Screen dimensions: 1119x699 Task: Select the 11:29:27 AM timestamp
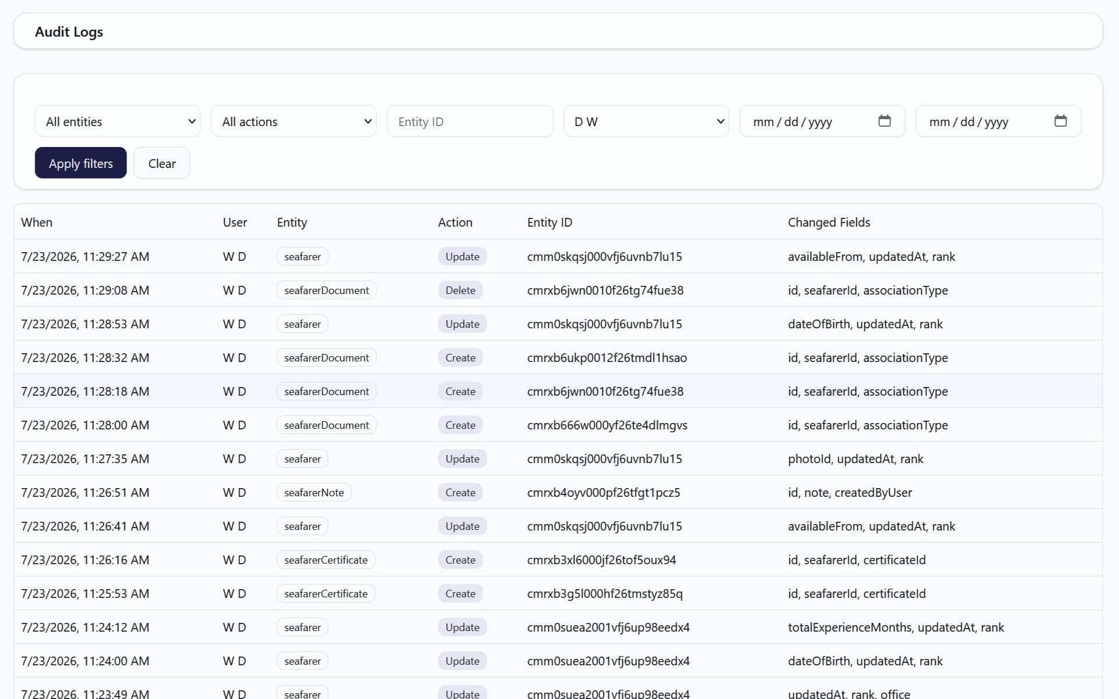(x=85, y=256)
